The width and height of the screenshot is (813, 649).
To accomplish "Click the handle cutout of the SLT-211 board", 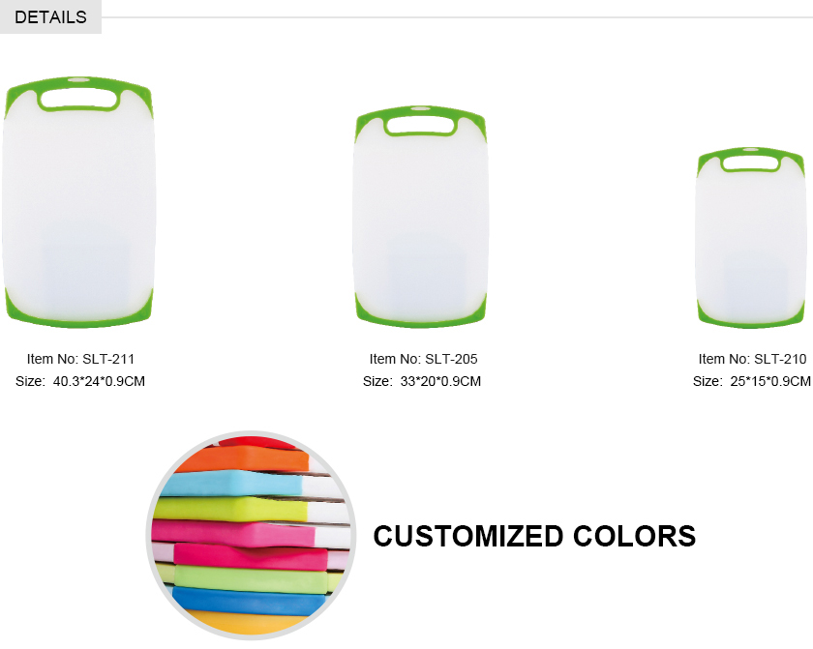I will point(78,100).
